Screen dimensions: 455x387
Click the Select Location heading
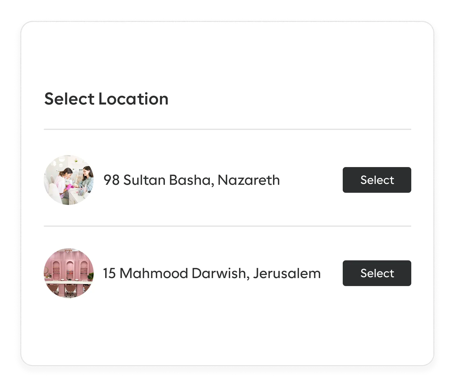(106, 99)
